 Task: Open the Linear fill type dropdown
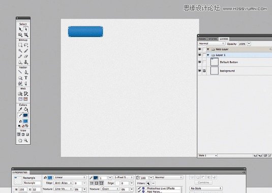[70, 177]
